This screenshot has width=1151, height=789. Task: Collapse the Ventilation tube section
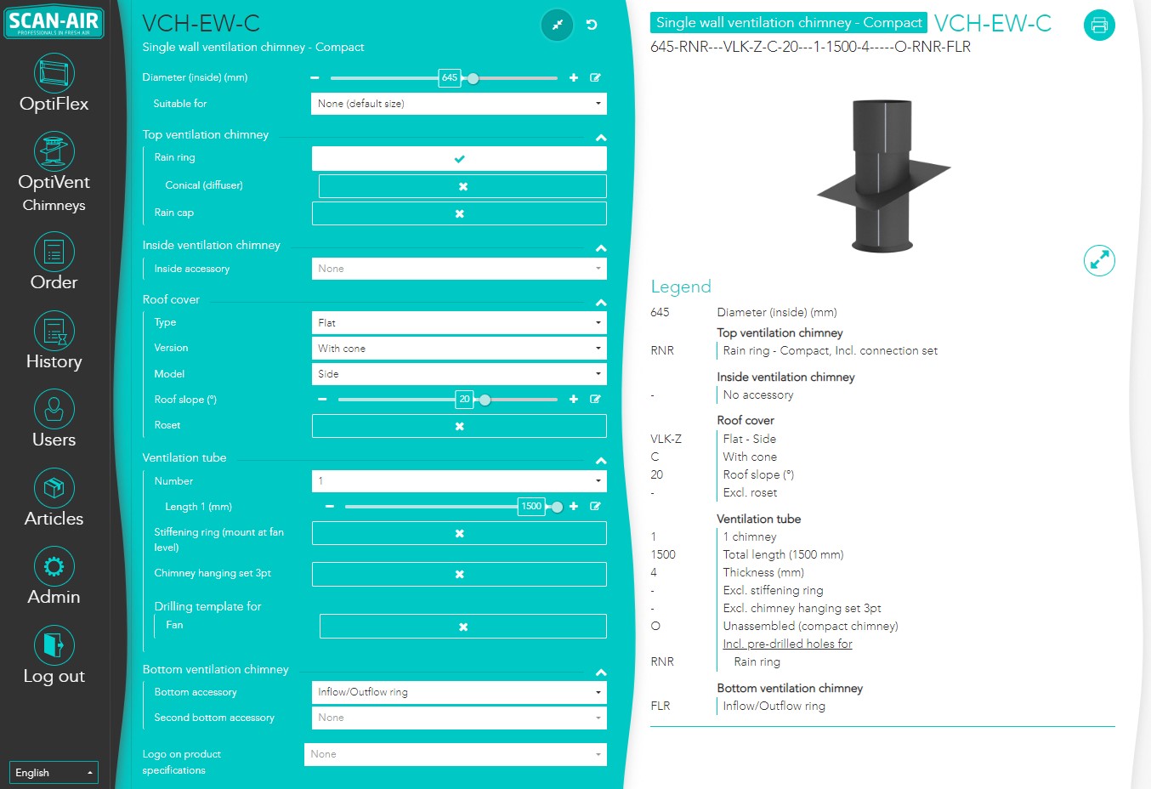tap(601, 460)
